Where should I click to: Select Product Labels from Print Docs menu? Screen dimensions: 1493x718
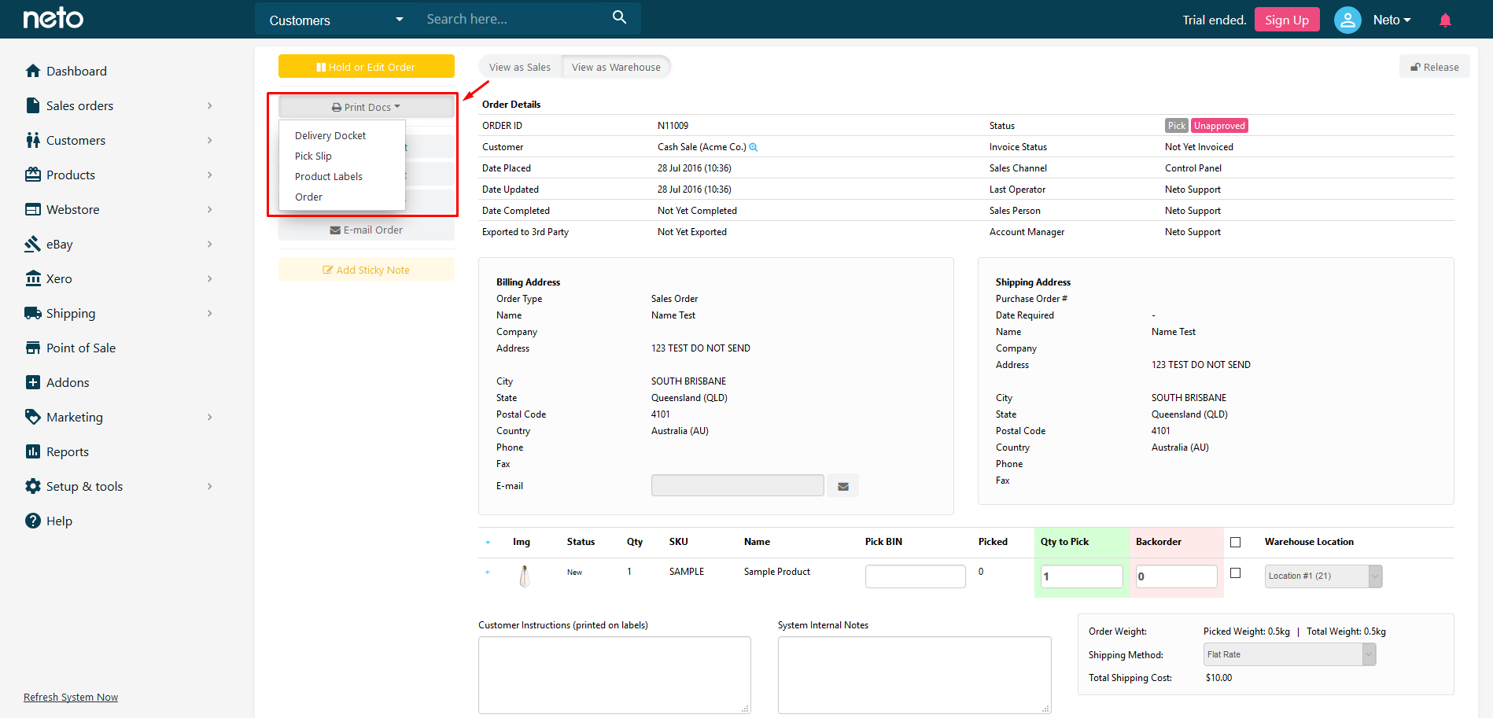click(x=341, y=176)
